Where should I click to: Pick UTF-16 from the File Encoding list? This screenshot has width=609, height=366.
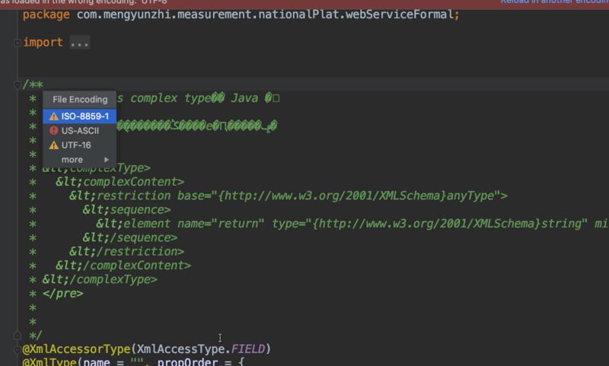click(79, 145)
